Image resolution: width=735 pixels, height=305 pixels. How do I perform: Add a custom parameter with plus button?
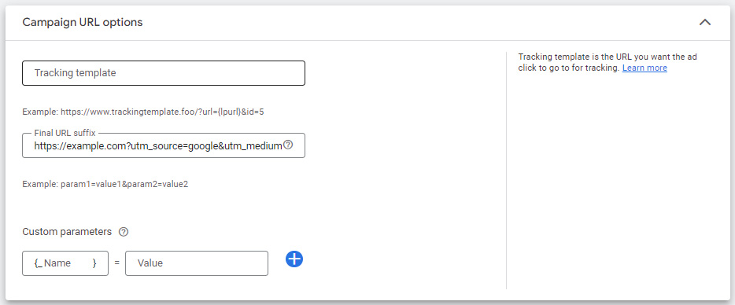[x=294, y=259]
